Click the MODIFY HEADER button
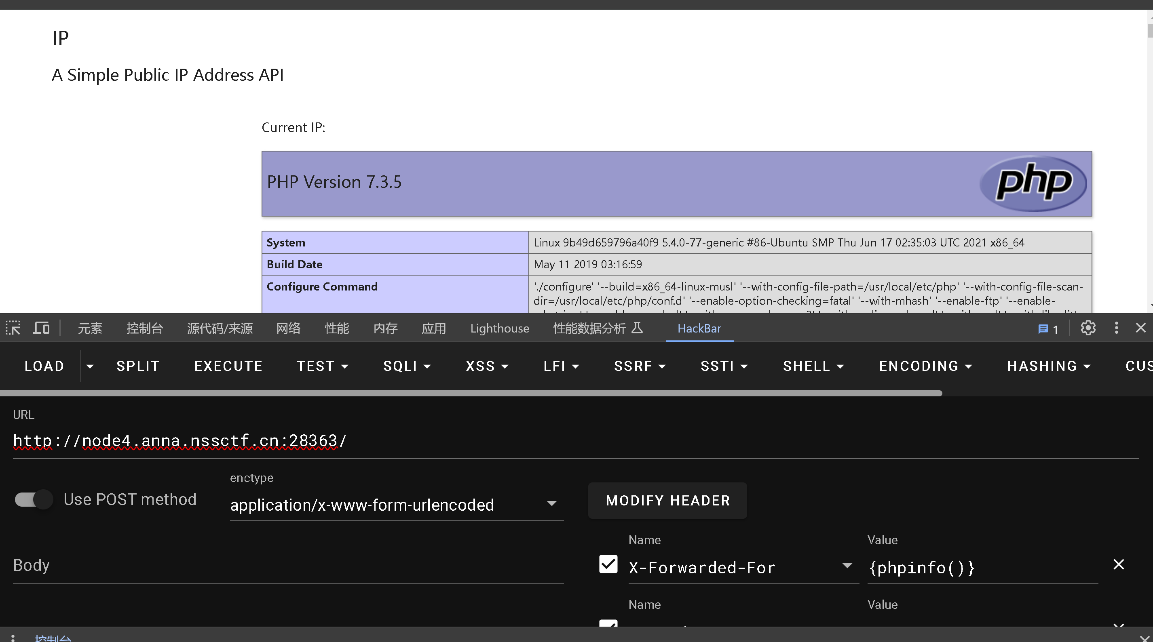1153x642 pixels. point(667,500)
